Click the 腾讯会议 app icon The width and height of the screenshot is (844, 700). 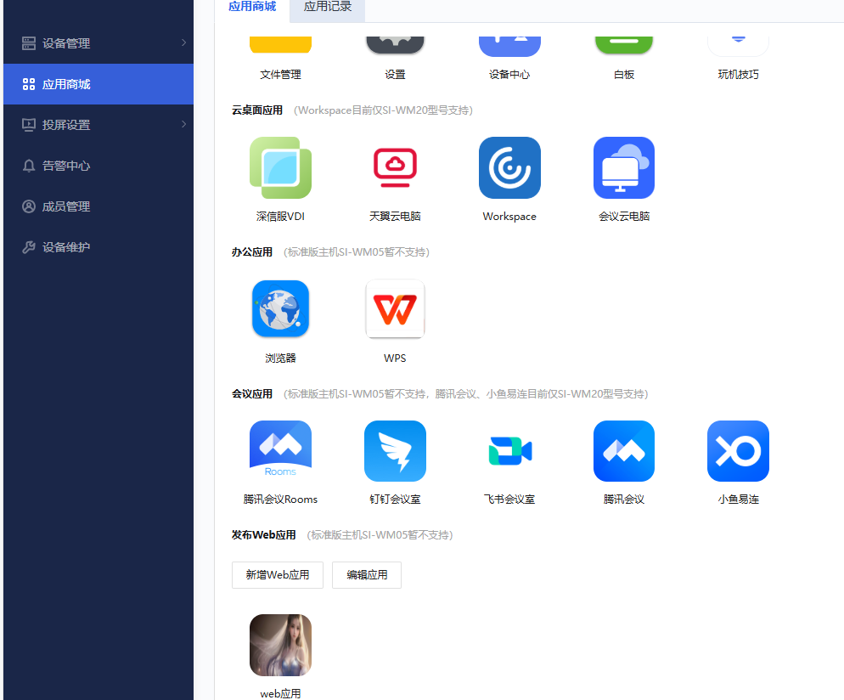[624, 451]
